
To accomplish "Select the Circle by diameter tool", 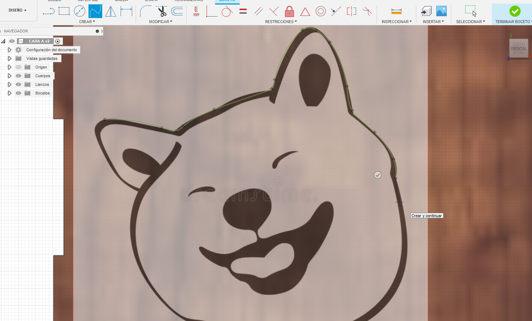I will [79, 11].
